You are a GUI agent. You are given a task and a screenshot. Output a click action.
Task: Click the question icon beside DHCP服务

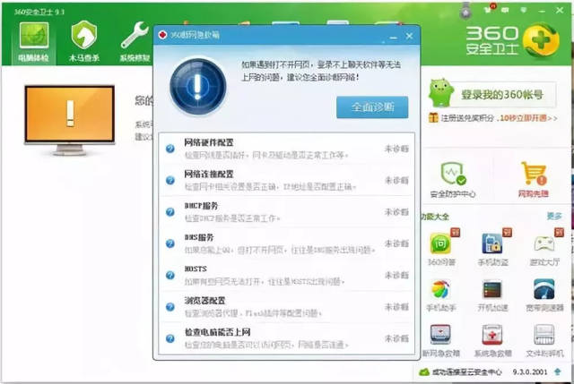click(x=170, y=212)
